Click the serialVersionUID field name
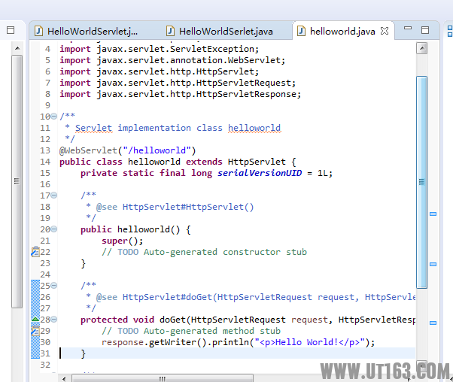The width and height of the screenshot is (453, 382). (260, 173)
